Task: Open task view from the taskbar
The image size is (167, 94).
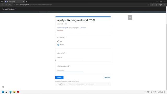Action: tap(7, 92)
